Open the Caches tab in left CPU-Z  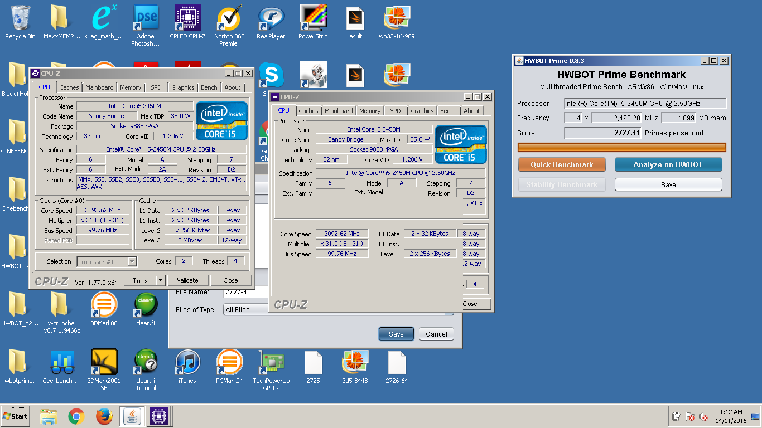point(69,87)
